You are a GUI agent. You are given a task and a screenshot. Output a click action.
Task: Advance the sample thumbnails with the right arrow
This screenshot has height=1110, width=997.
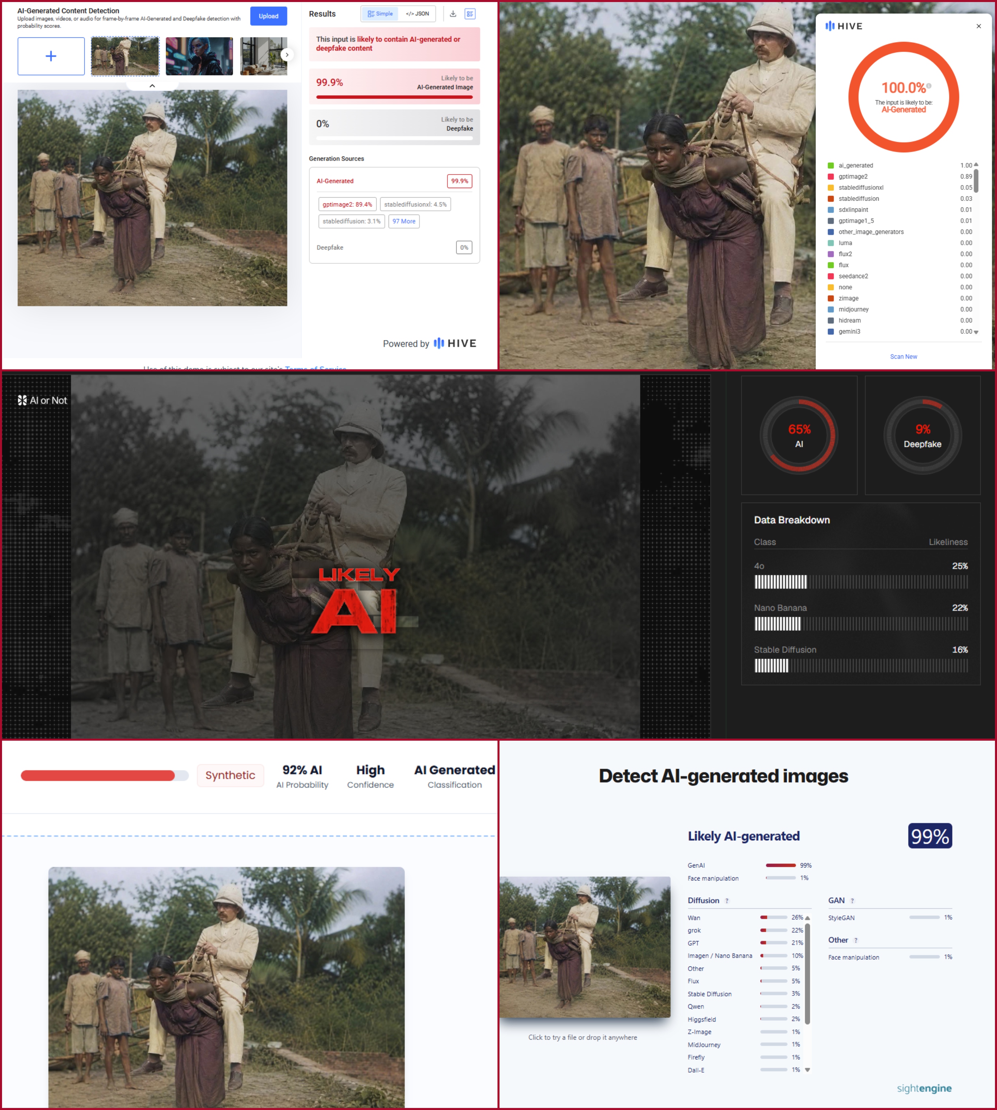[287, 55]
